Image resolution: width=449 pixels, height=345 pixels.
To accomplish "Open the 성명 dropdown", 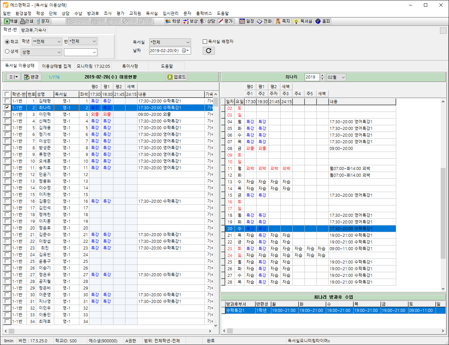I will pyautogui.click(x=41, y=52).
